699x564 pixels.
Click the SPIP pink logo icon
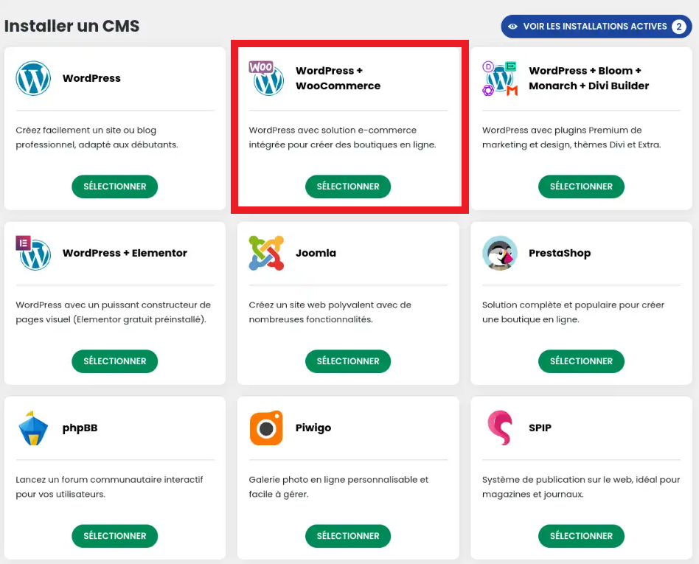tap(500, 428)
